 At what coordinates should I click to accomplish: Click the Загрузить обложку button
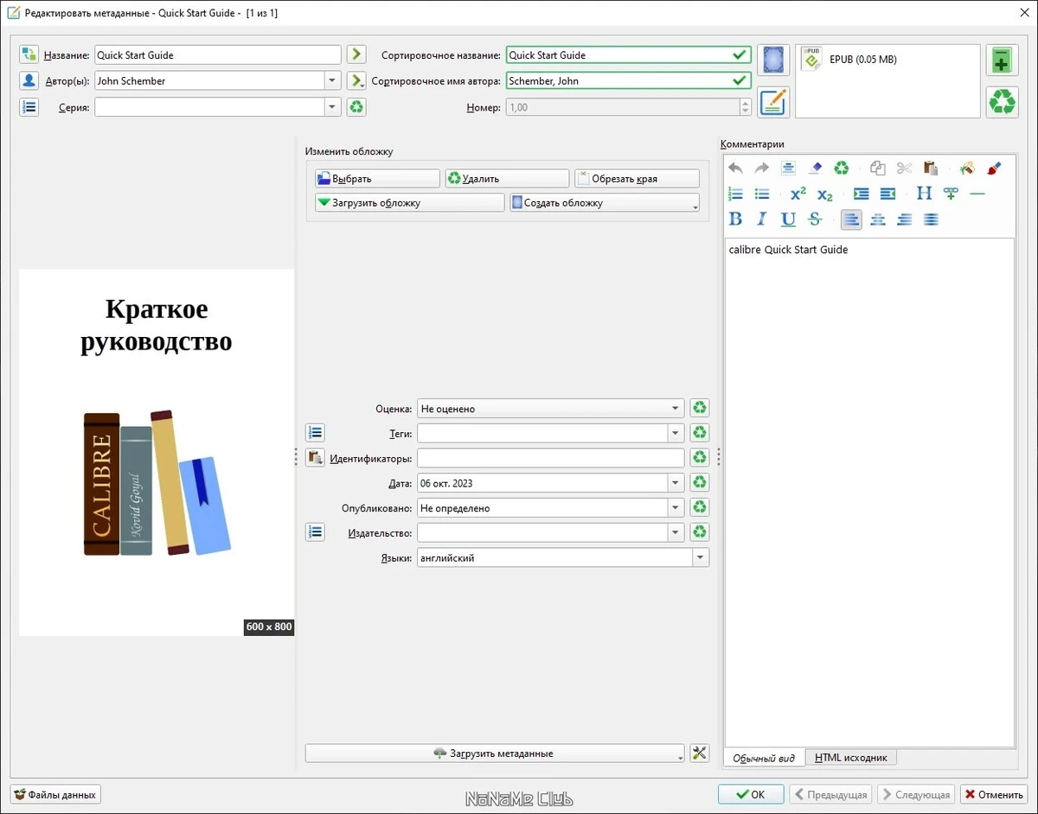tap(409, 203)
